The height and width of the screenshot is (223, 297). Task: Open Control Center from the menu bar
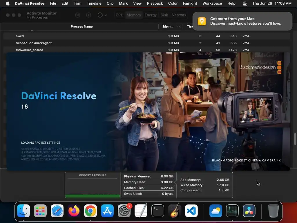[245, 3]
